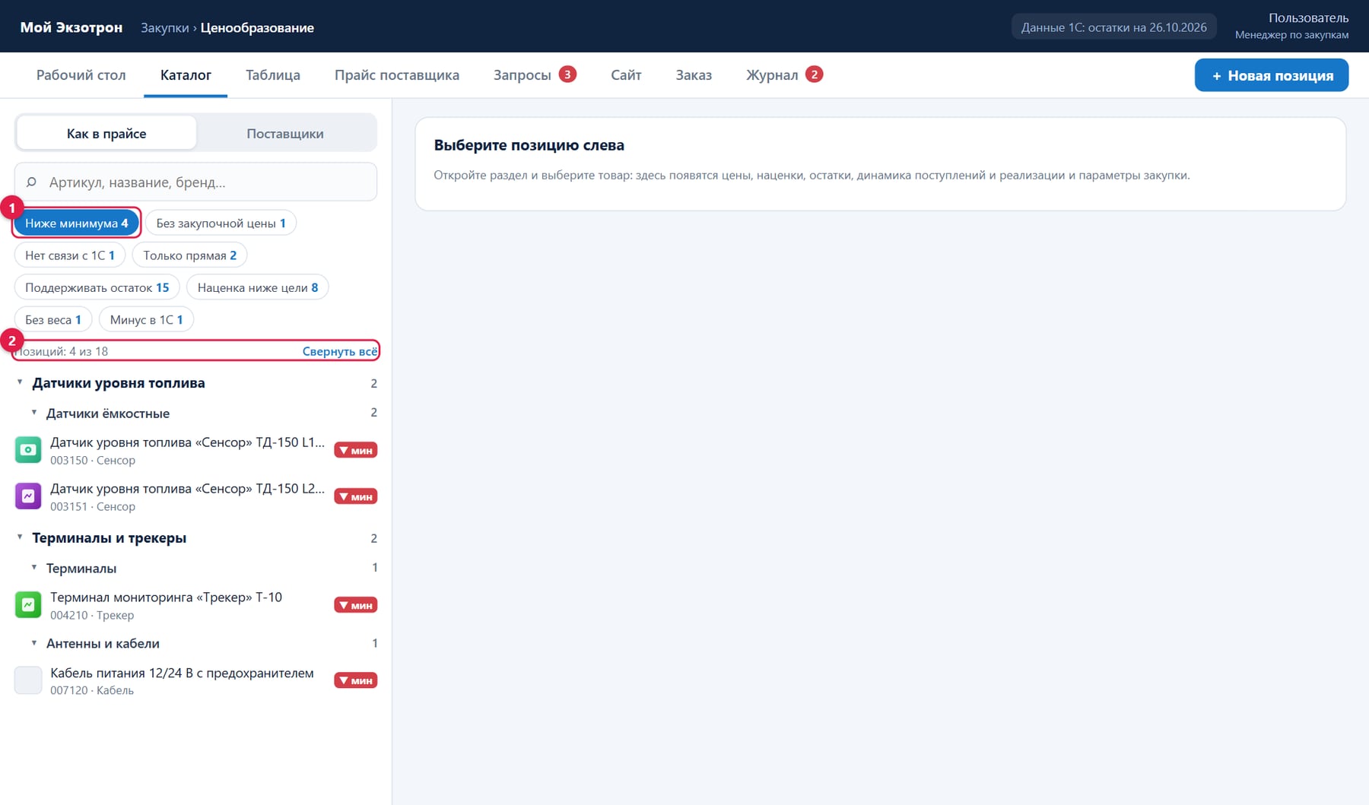Focus the Артикул, название, бренд search field
This screenshot has height=805, width=1369.
click(196, 182)
